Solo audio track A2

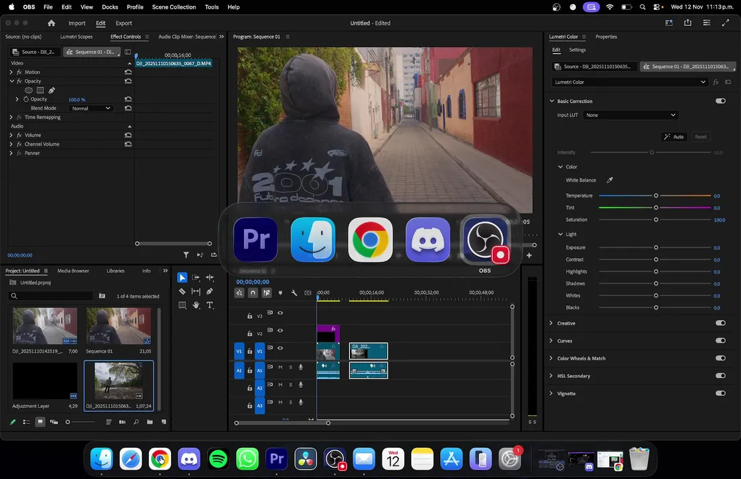pos(291,385)
